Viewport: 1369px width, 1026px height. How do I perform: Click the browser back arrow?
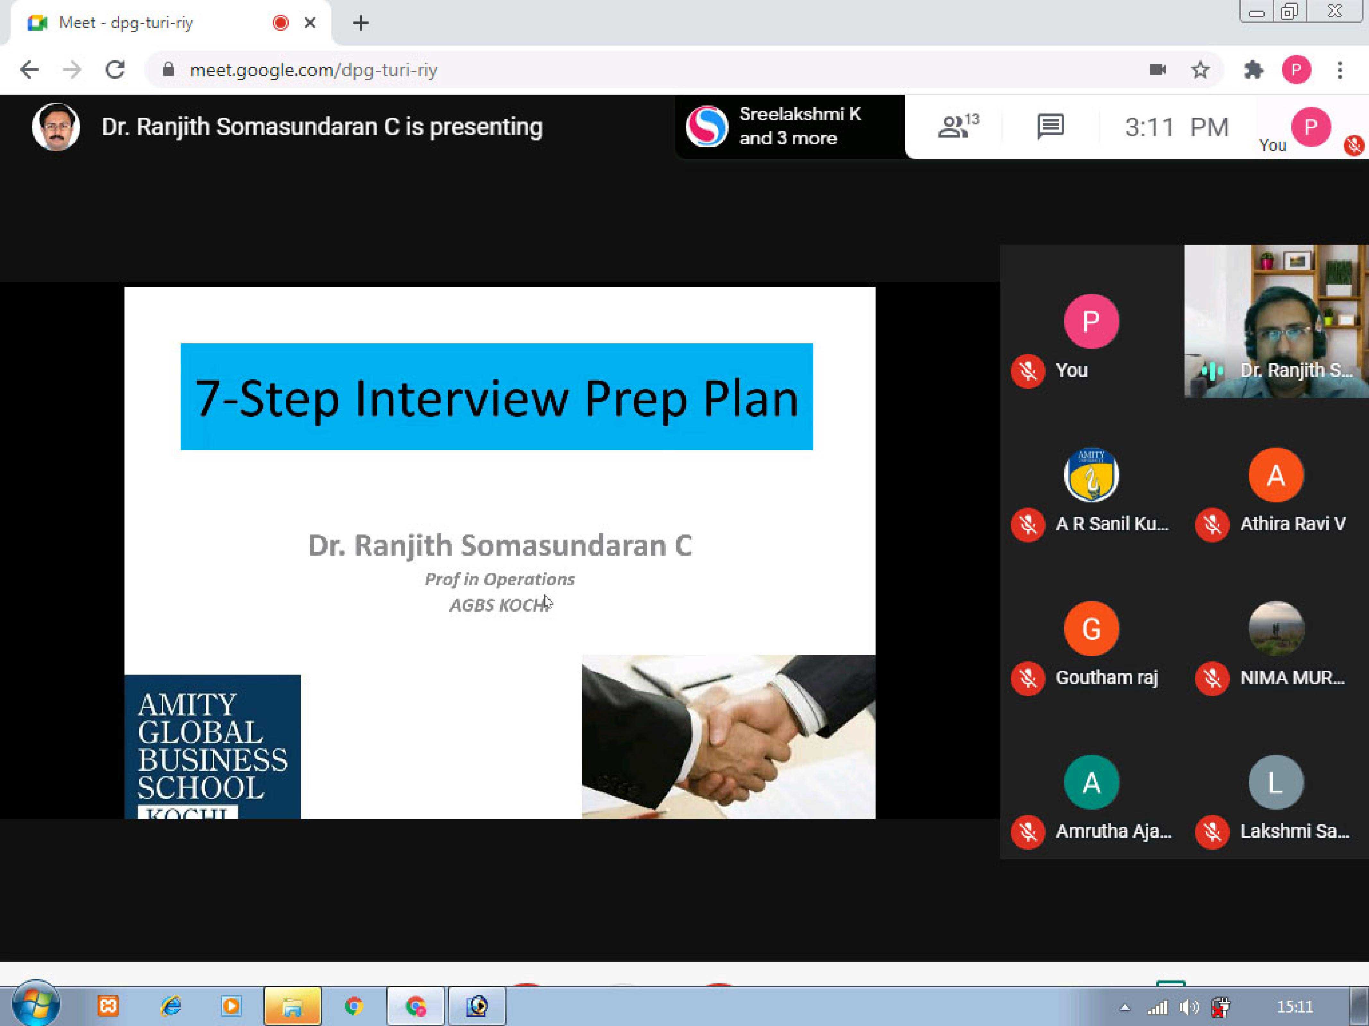29,70
